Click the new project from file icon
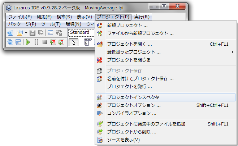 coord(100,33)
